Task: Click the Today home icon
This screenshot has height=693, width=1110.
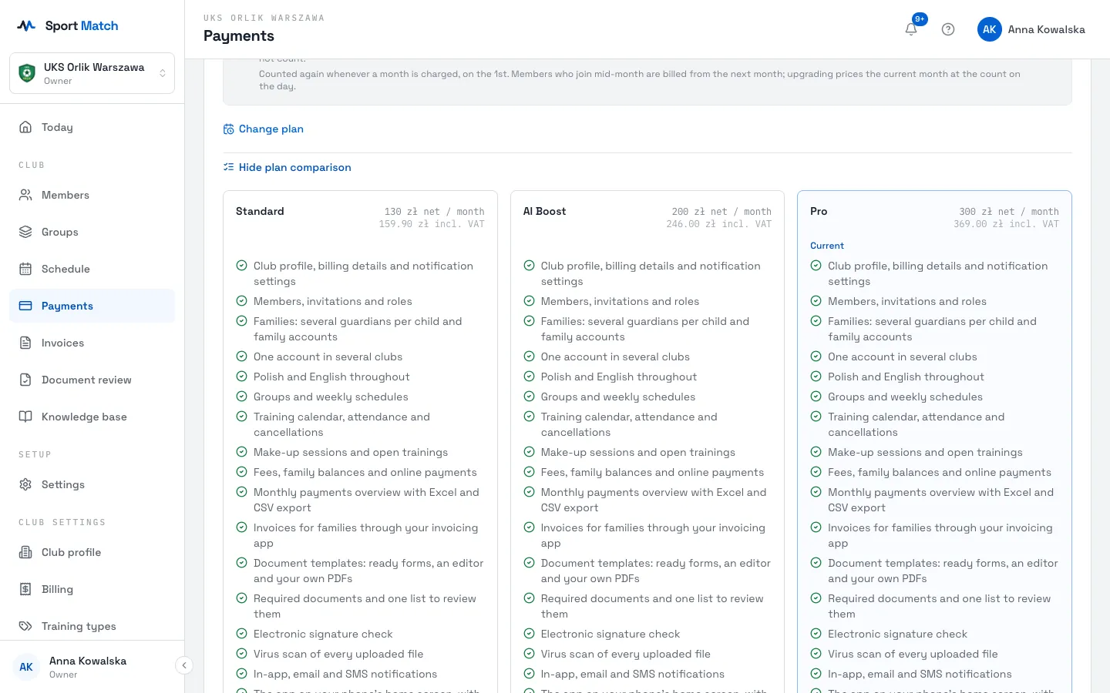Action: coord(25,127)
